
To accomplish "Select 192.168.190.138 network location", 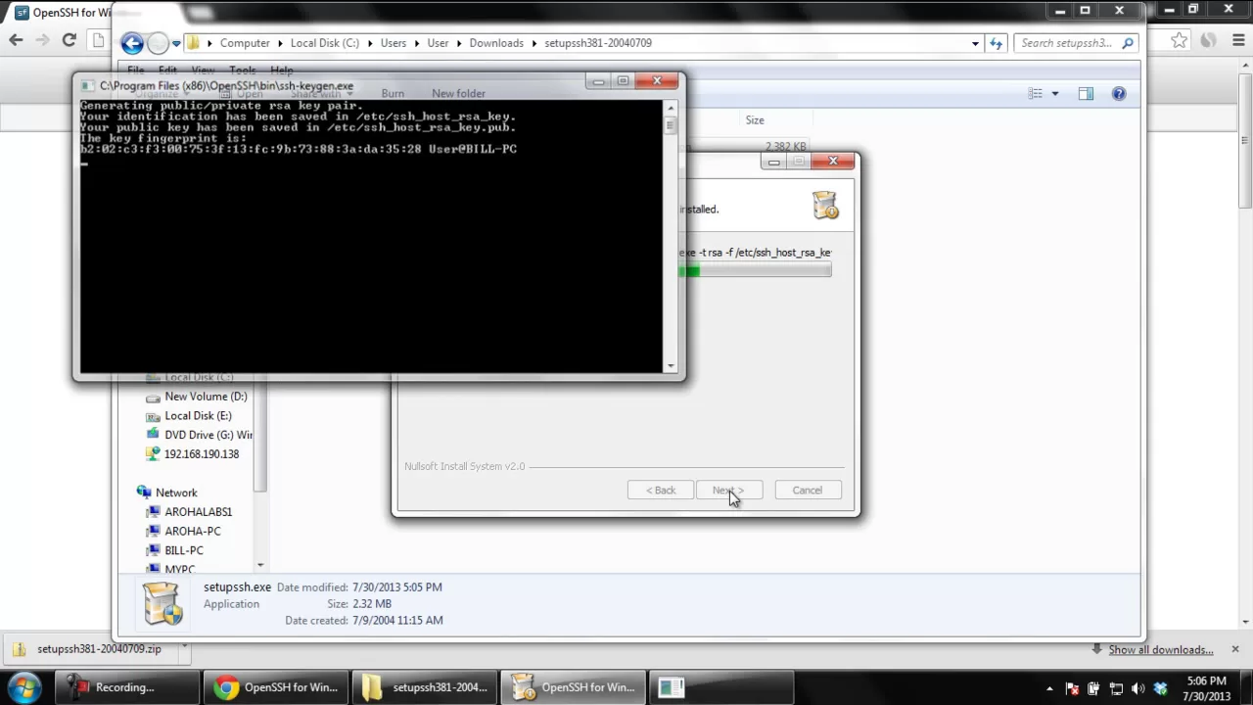I will tap(201, 454).
